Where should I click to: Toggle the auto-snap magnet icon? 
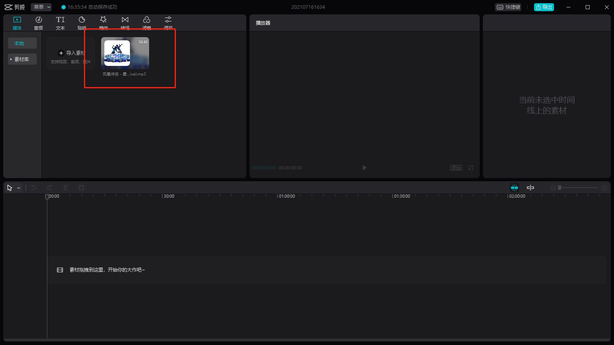tap(514, 188)
